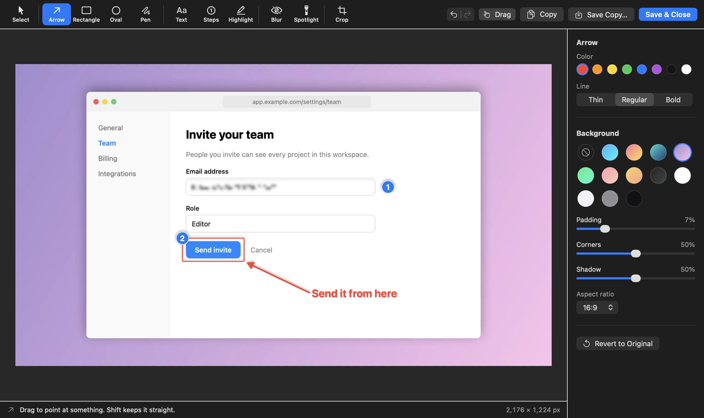Switch to the Pen drawing tool

click(x=145, y=14)
